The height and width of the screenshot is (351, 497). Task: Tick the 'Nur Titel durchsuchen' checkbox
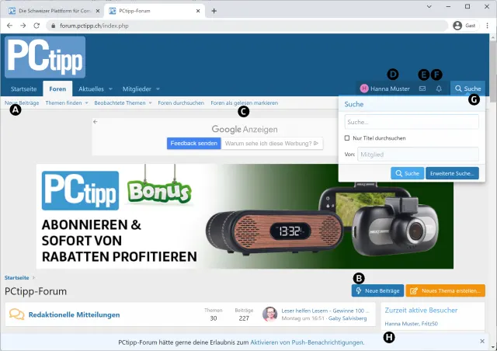347,138
